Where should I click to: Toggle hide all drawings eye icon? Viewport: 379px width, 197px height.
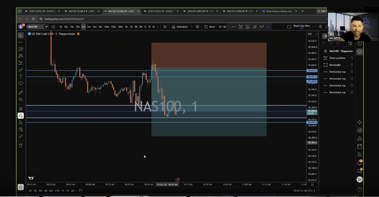click(x=21, y=129)
